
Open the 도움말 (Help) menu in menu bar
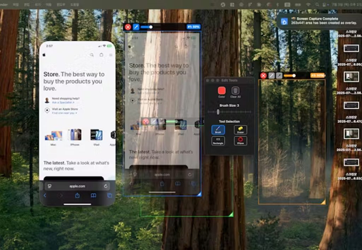tap(75, 5)
